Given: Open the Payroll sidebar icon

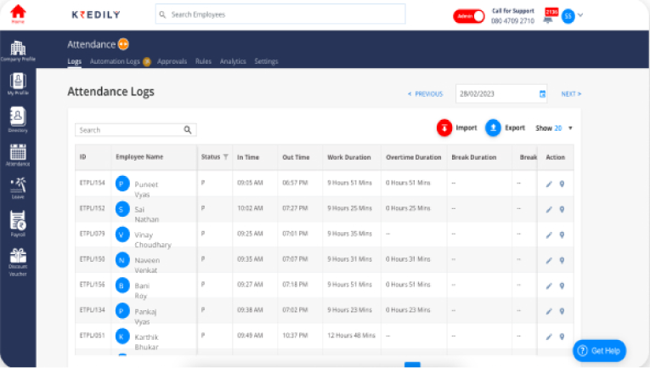Looking at the screenshot, I should coord(17,221).
